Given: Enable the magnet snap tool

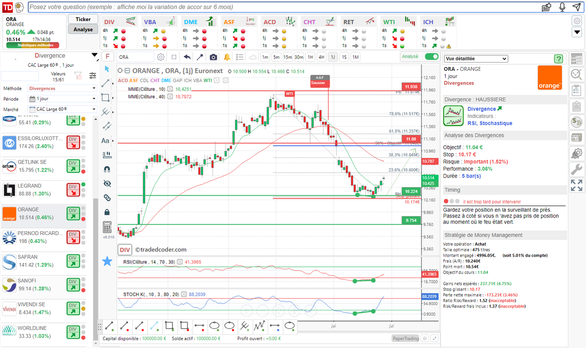Looking at the screenshot, I should click(107, 169).
